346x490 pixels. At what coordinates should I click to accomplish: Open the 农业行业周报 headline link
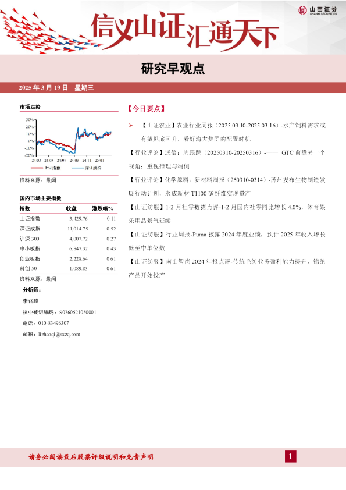[233, 132]
